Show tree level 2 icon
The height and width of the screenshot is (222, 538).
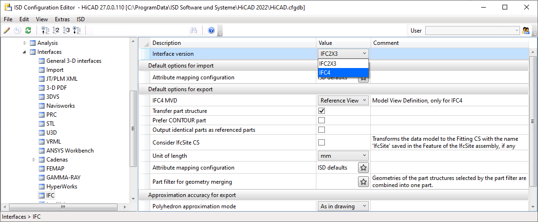(56, 30)
